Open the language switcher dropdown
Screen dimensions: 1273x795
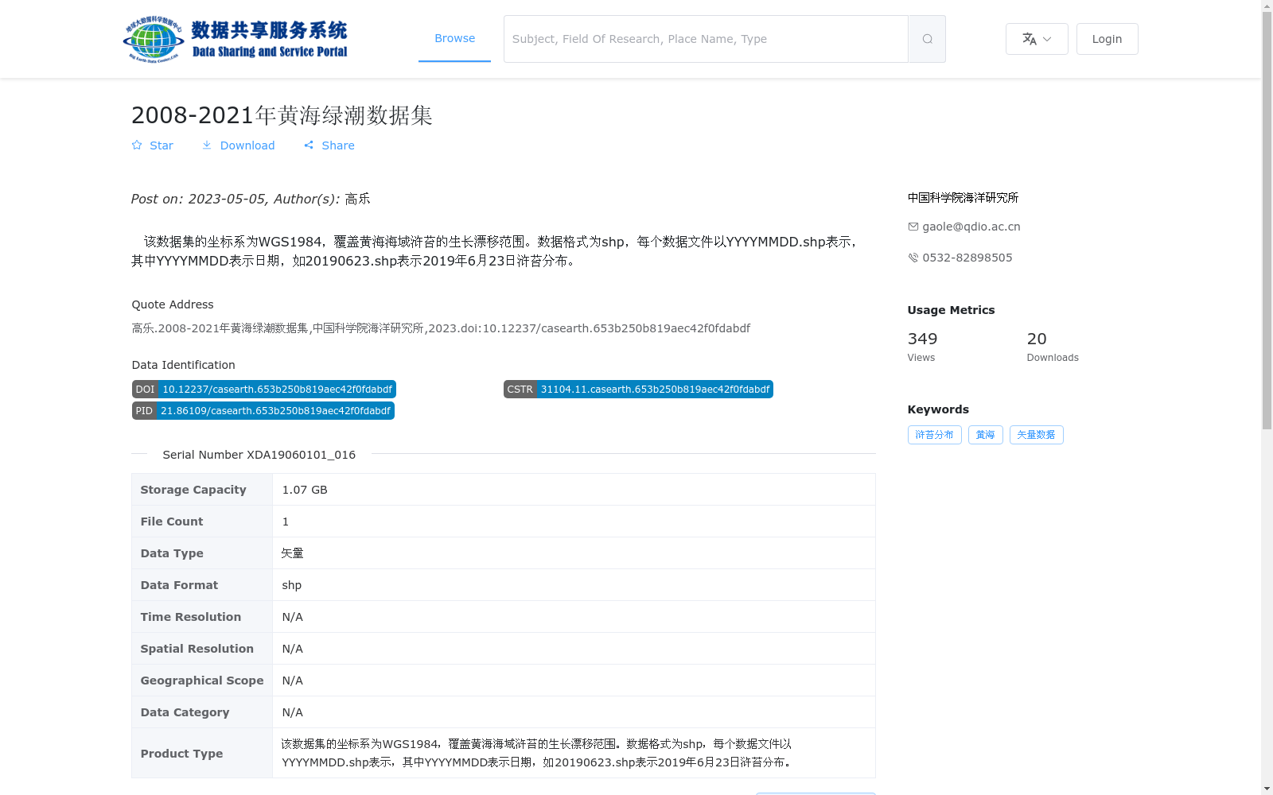coord(1037,39)
